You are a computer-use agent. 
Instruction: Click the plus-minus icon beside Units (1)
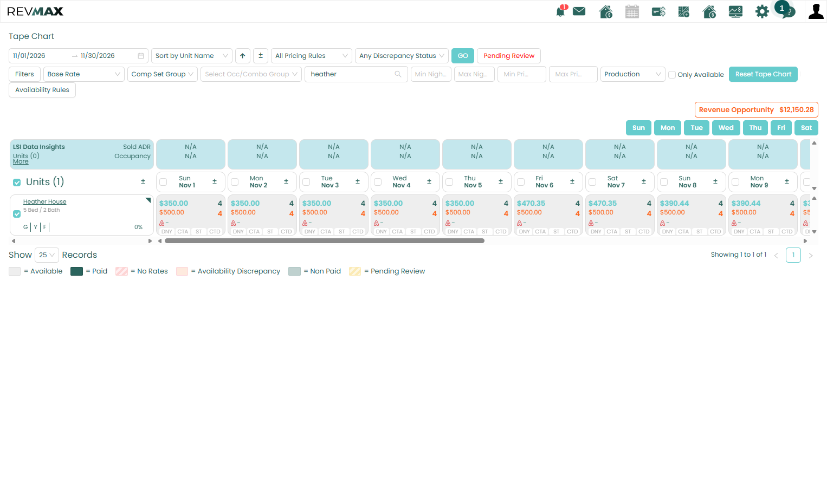pyautogui.click(x=143, y=182)
